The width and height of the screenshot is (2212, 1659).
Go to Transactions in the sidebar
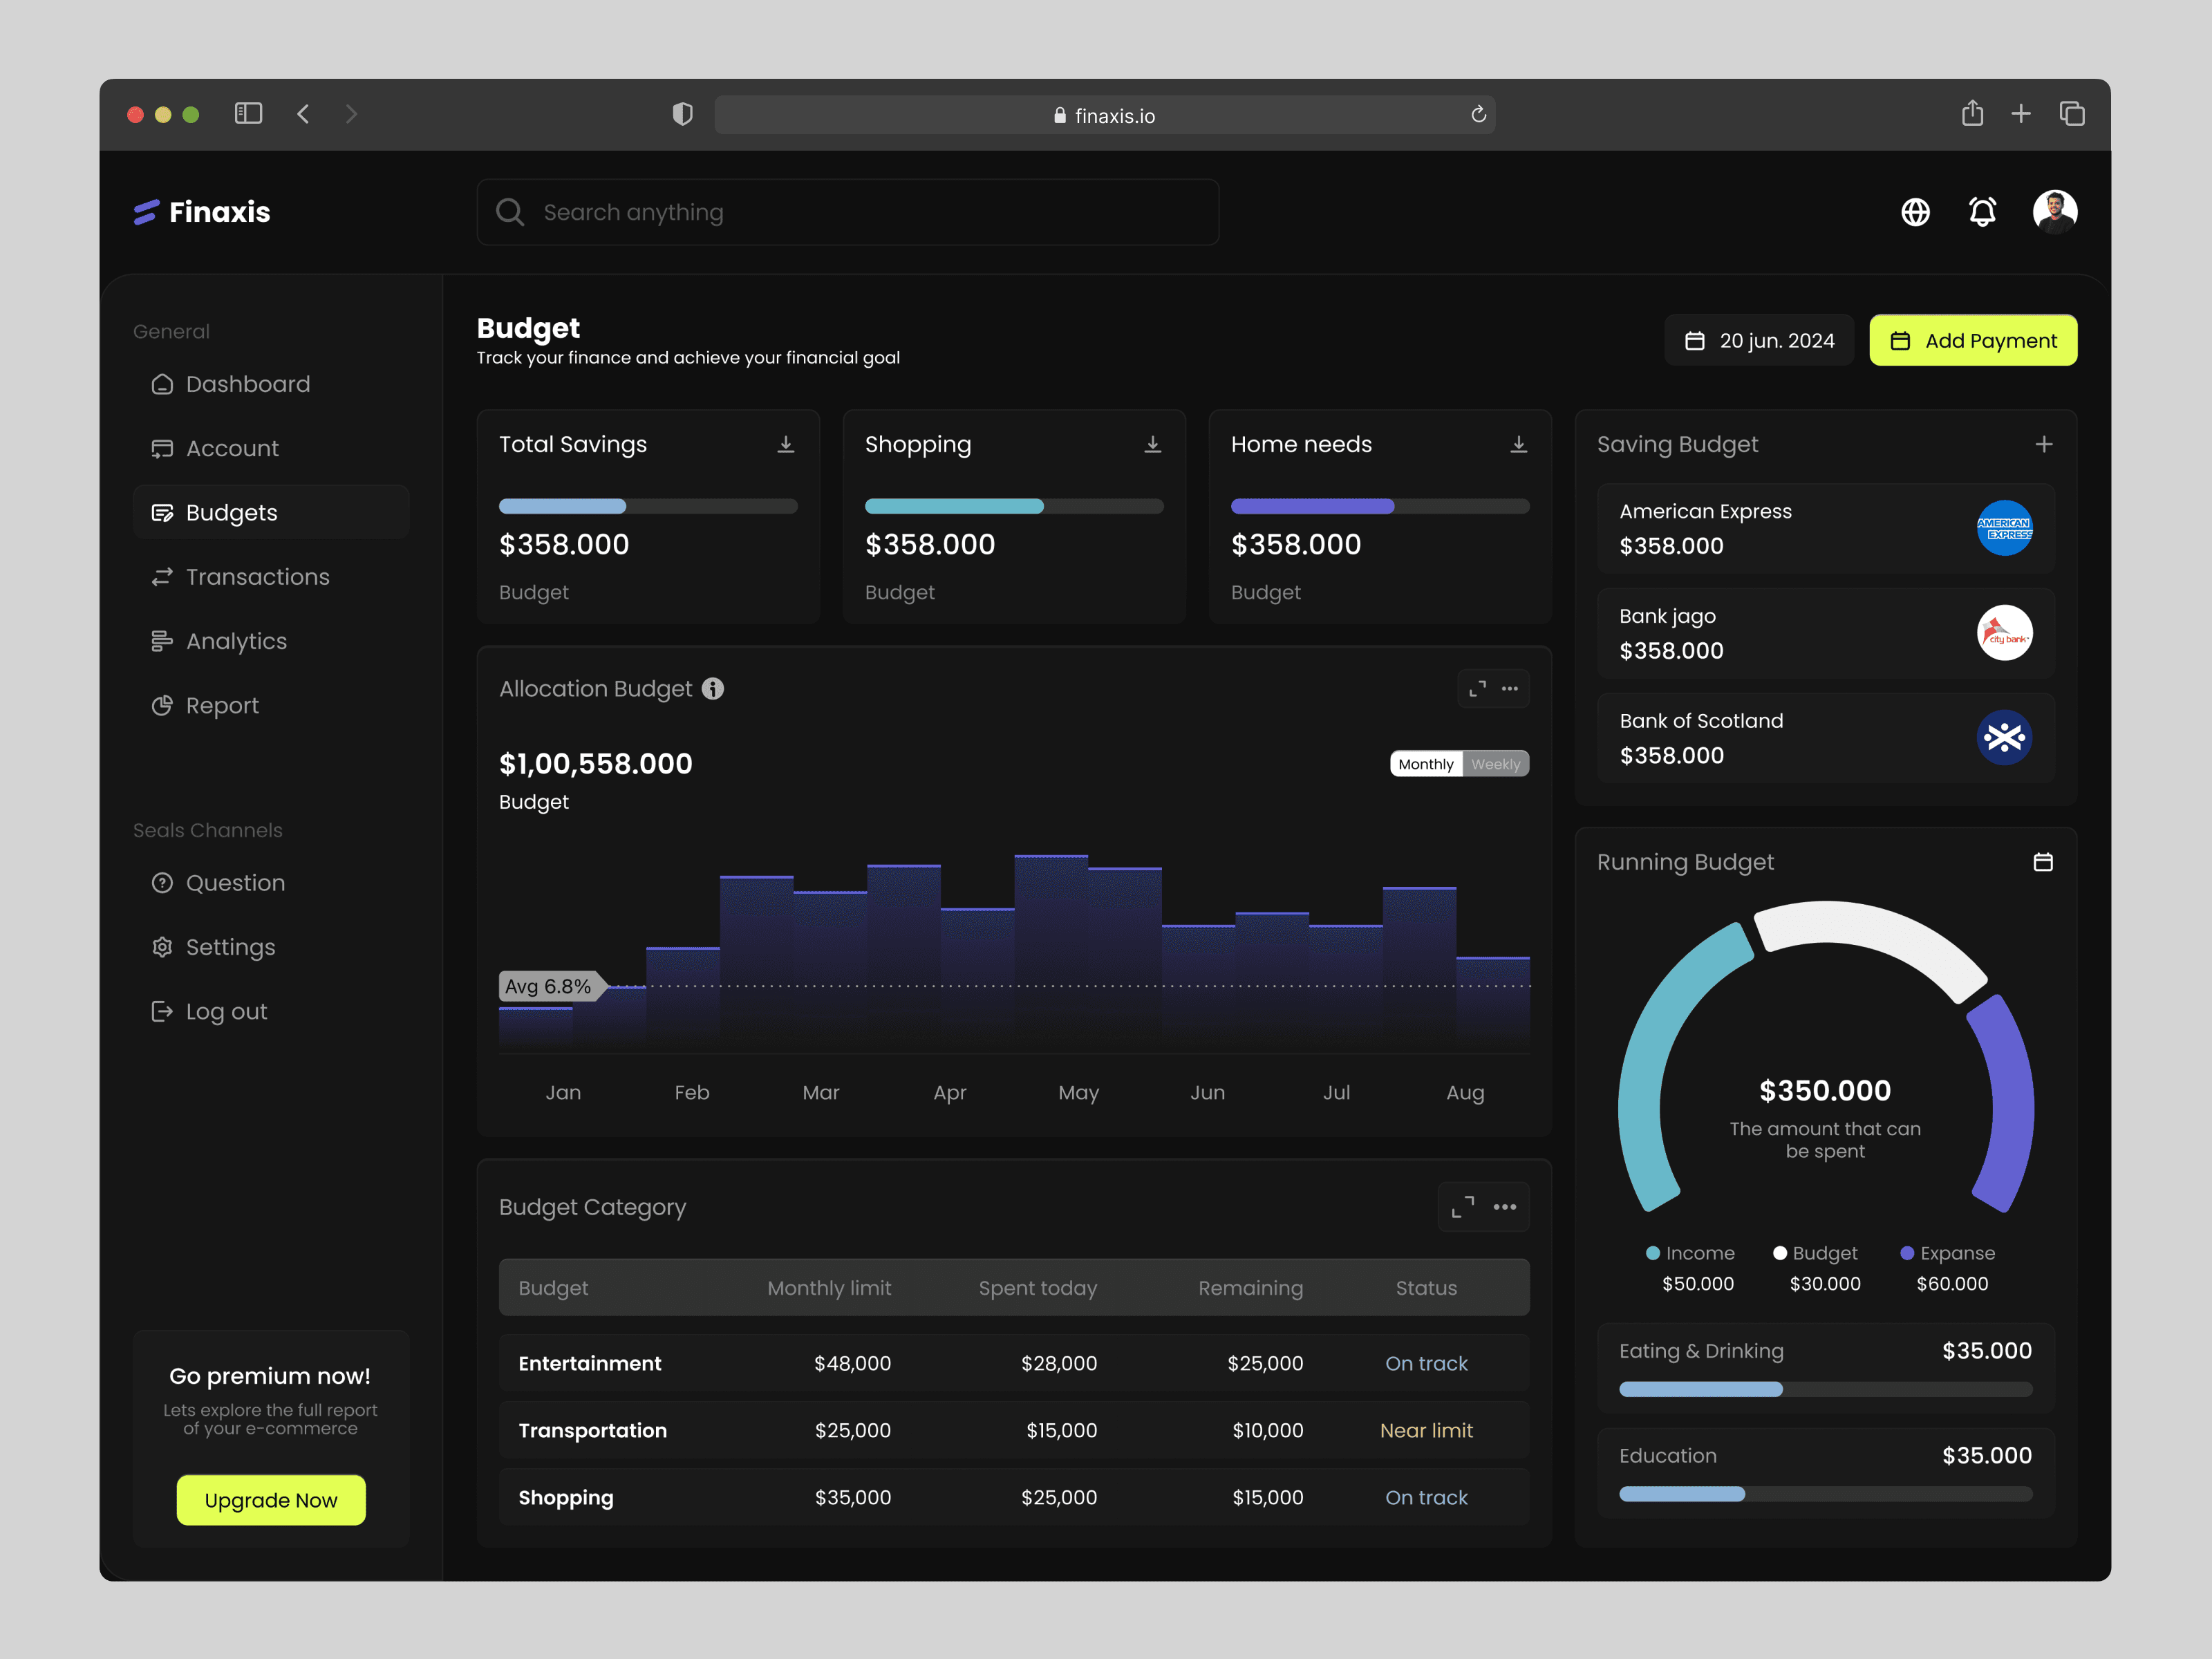click(x=257, y=577)
